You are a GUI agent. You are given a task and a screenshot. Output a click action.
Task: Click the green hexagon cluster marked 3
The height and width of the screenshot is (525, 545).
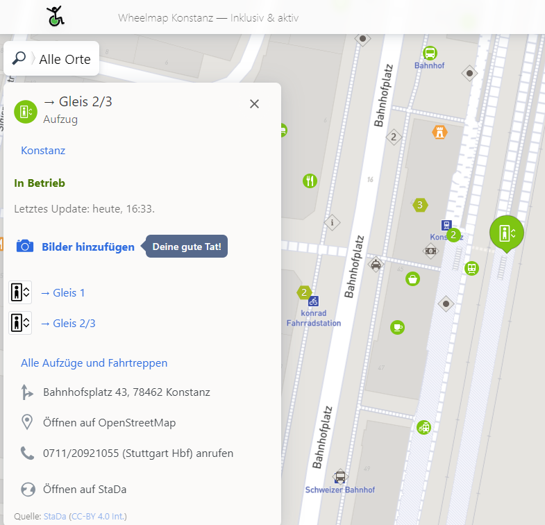point(419,205)
